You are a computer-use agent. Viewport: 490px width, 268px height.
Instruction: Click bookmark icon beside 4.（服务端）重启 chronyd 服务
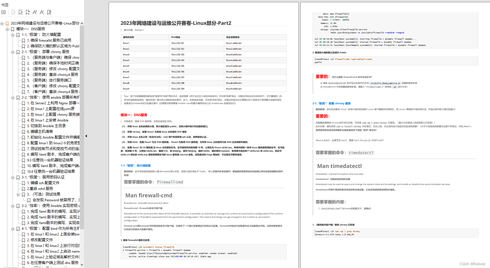(23, 75)
